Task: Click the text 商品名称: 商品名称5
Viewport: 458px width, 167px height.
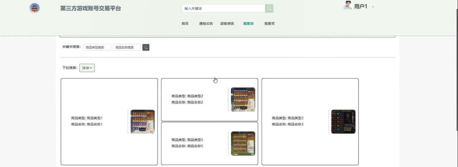Action: pyautogui.click(x=187, y=146)
